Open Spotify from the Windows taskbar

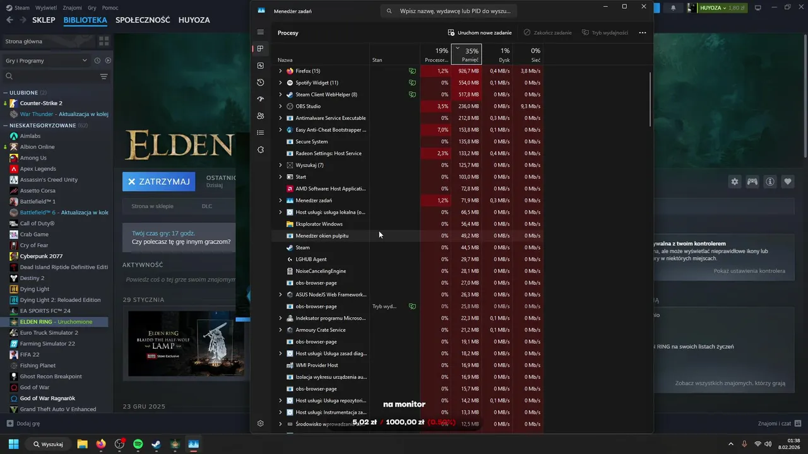[138, 444]
